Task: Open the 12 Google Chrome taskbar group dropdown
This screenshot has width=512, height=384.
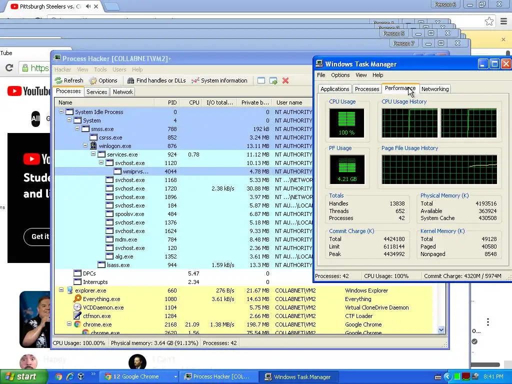Action: [175, 377]
